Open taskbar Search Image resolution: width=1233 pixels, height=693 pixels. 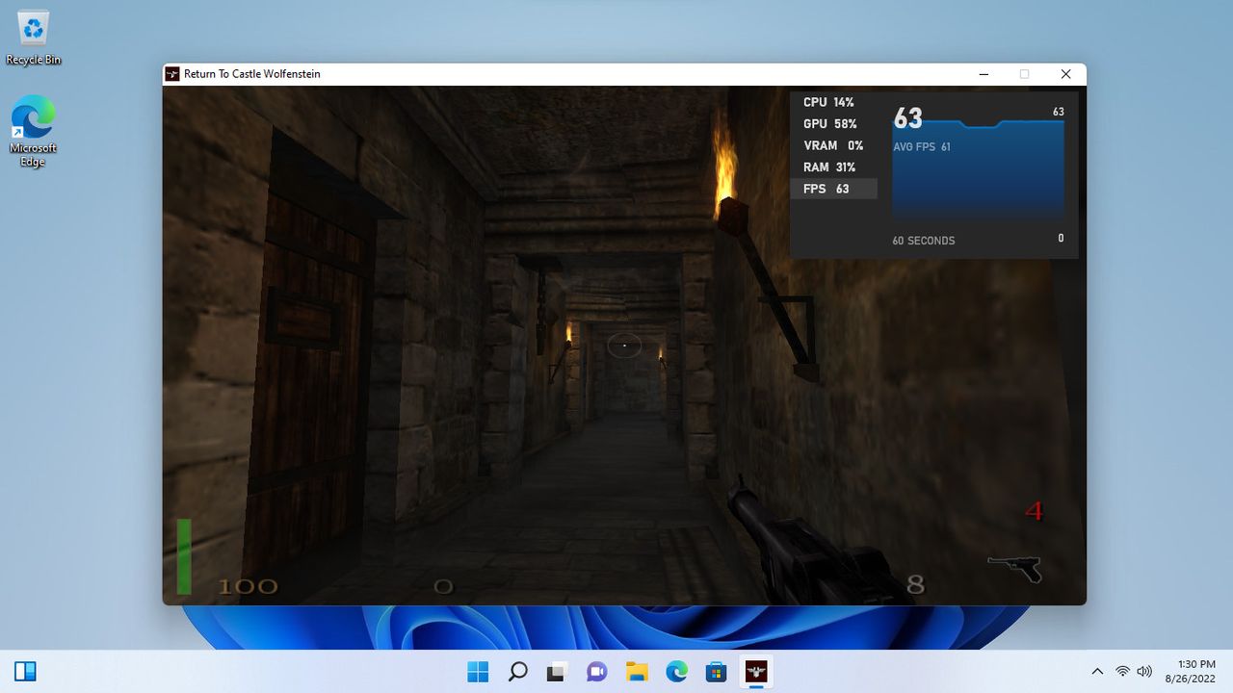517,672
